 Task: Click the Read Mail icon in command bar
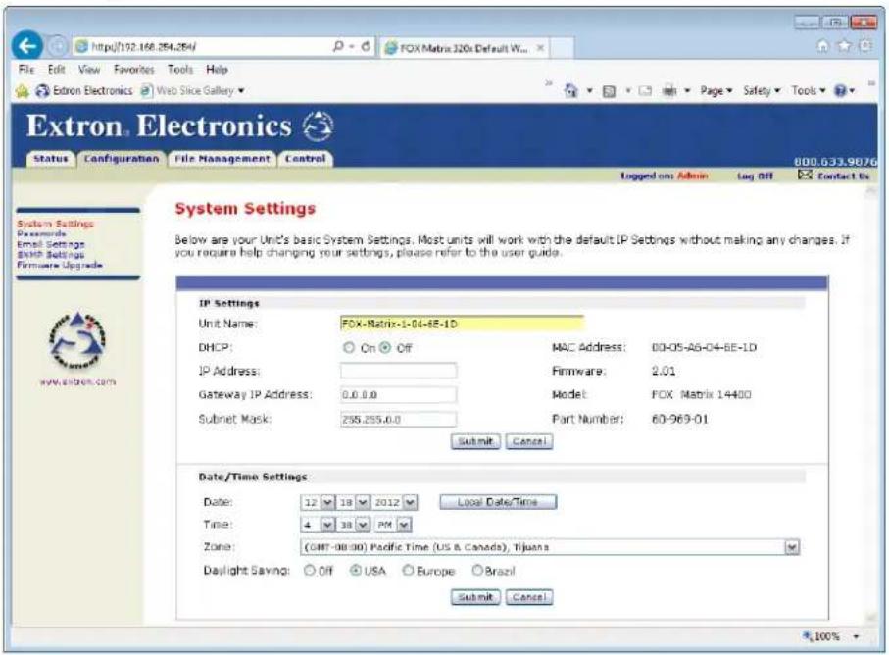coord(645,91)
